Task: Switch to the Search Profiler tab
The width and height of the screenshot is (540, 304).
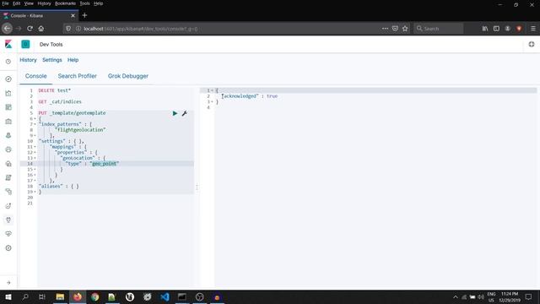Action: (x=77, y=76)
